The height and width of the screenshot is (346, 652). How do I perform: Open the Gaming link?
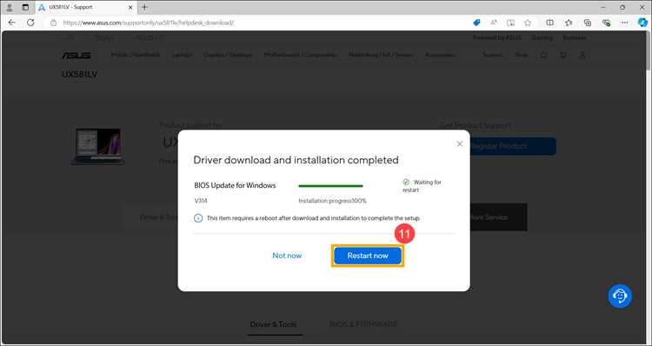click(x=542, y=38)
